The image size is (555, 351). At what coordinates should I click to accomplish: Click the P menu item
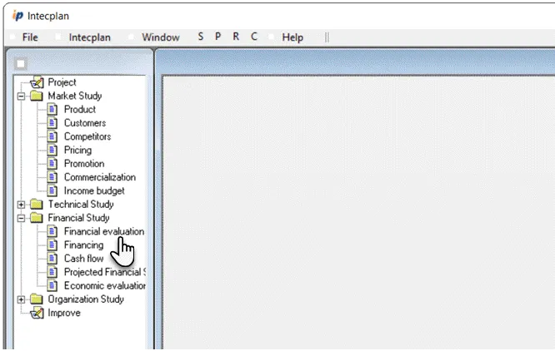point(218,37)
